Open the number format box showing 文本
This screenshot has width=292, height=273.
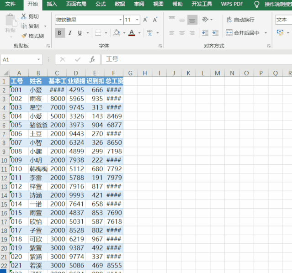pyautogui.click(x=284, y=20)
